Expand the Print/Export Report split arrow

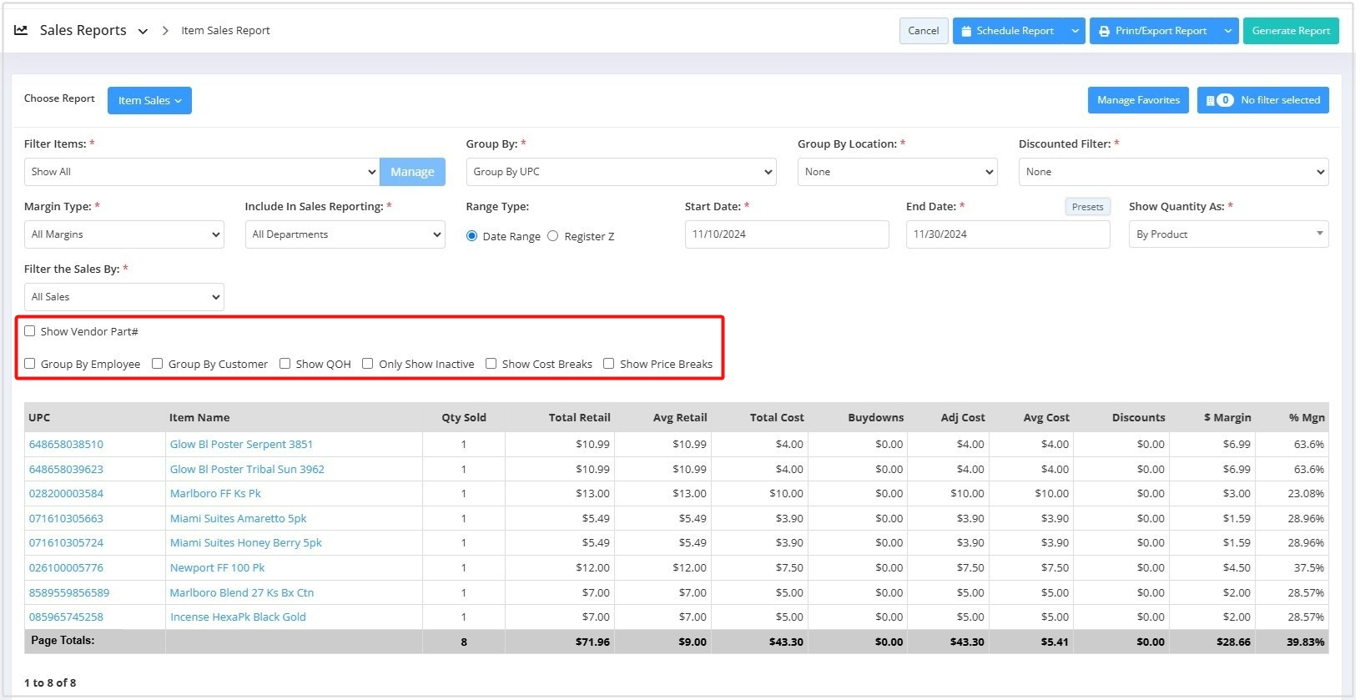pos(1227,31)
